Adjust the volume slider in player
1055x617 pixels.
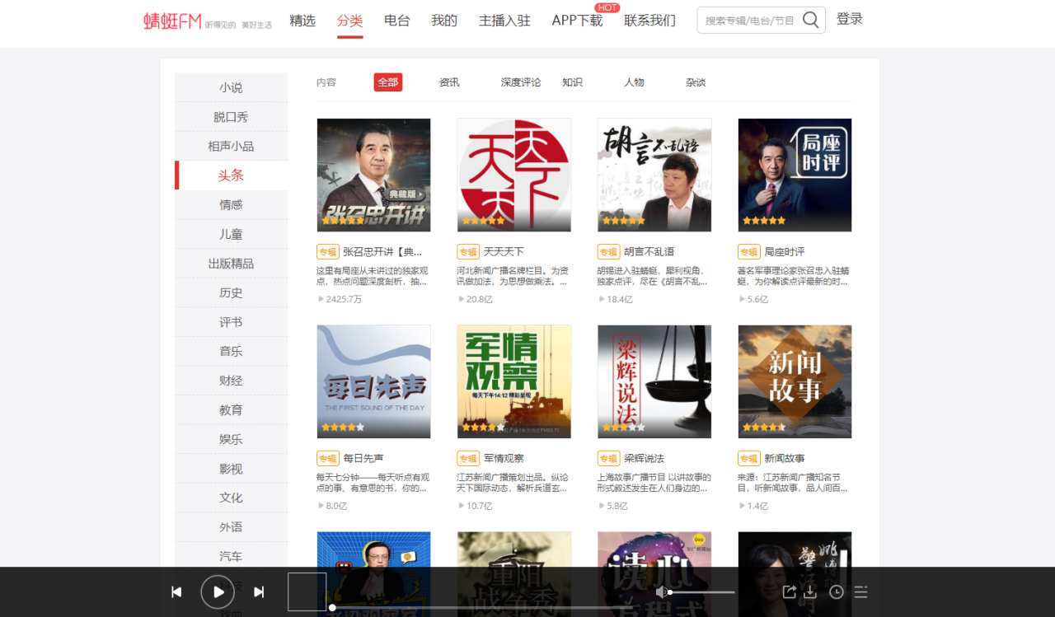[x=701, y=592]
